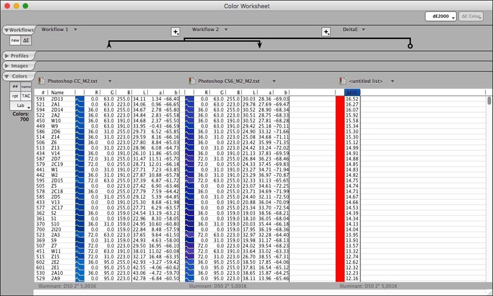This screenshot has width=493, height=296.
Task: Open the Photoshop CS6_M2_M2.txt list dropdown
Action: (x=274, y=81)
